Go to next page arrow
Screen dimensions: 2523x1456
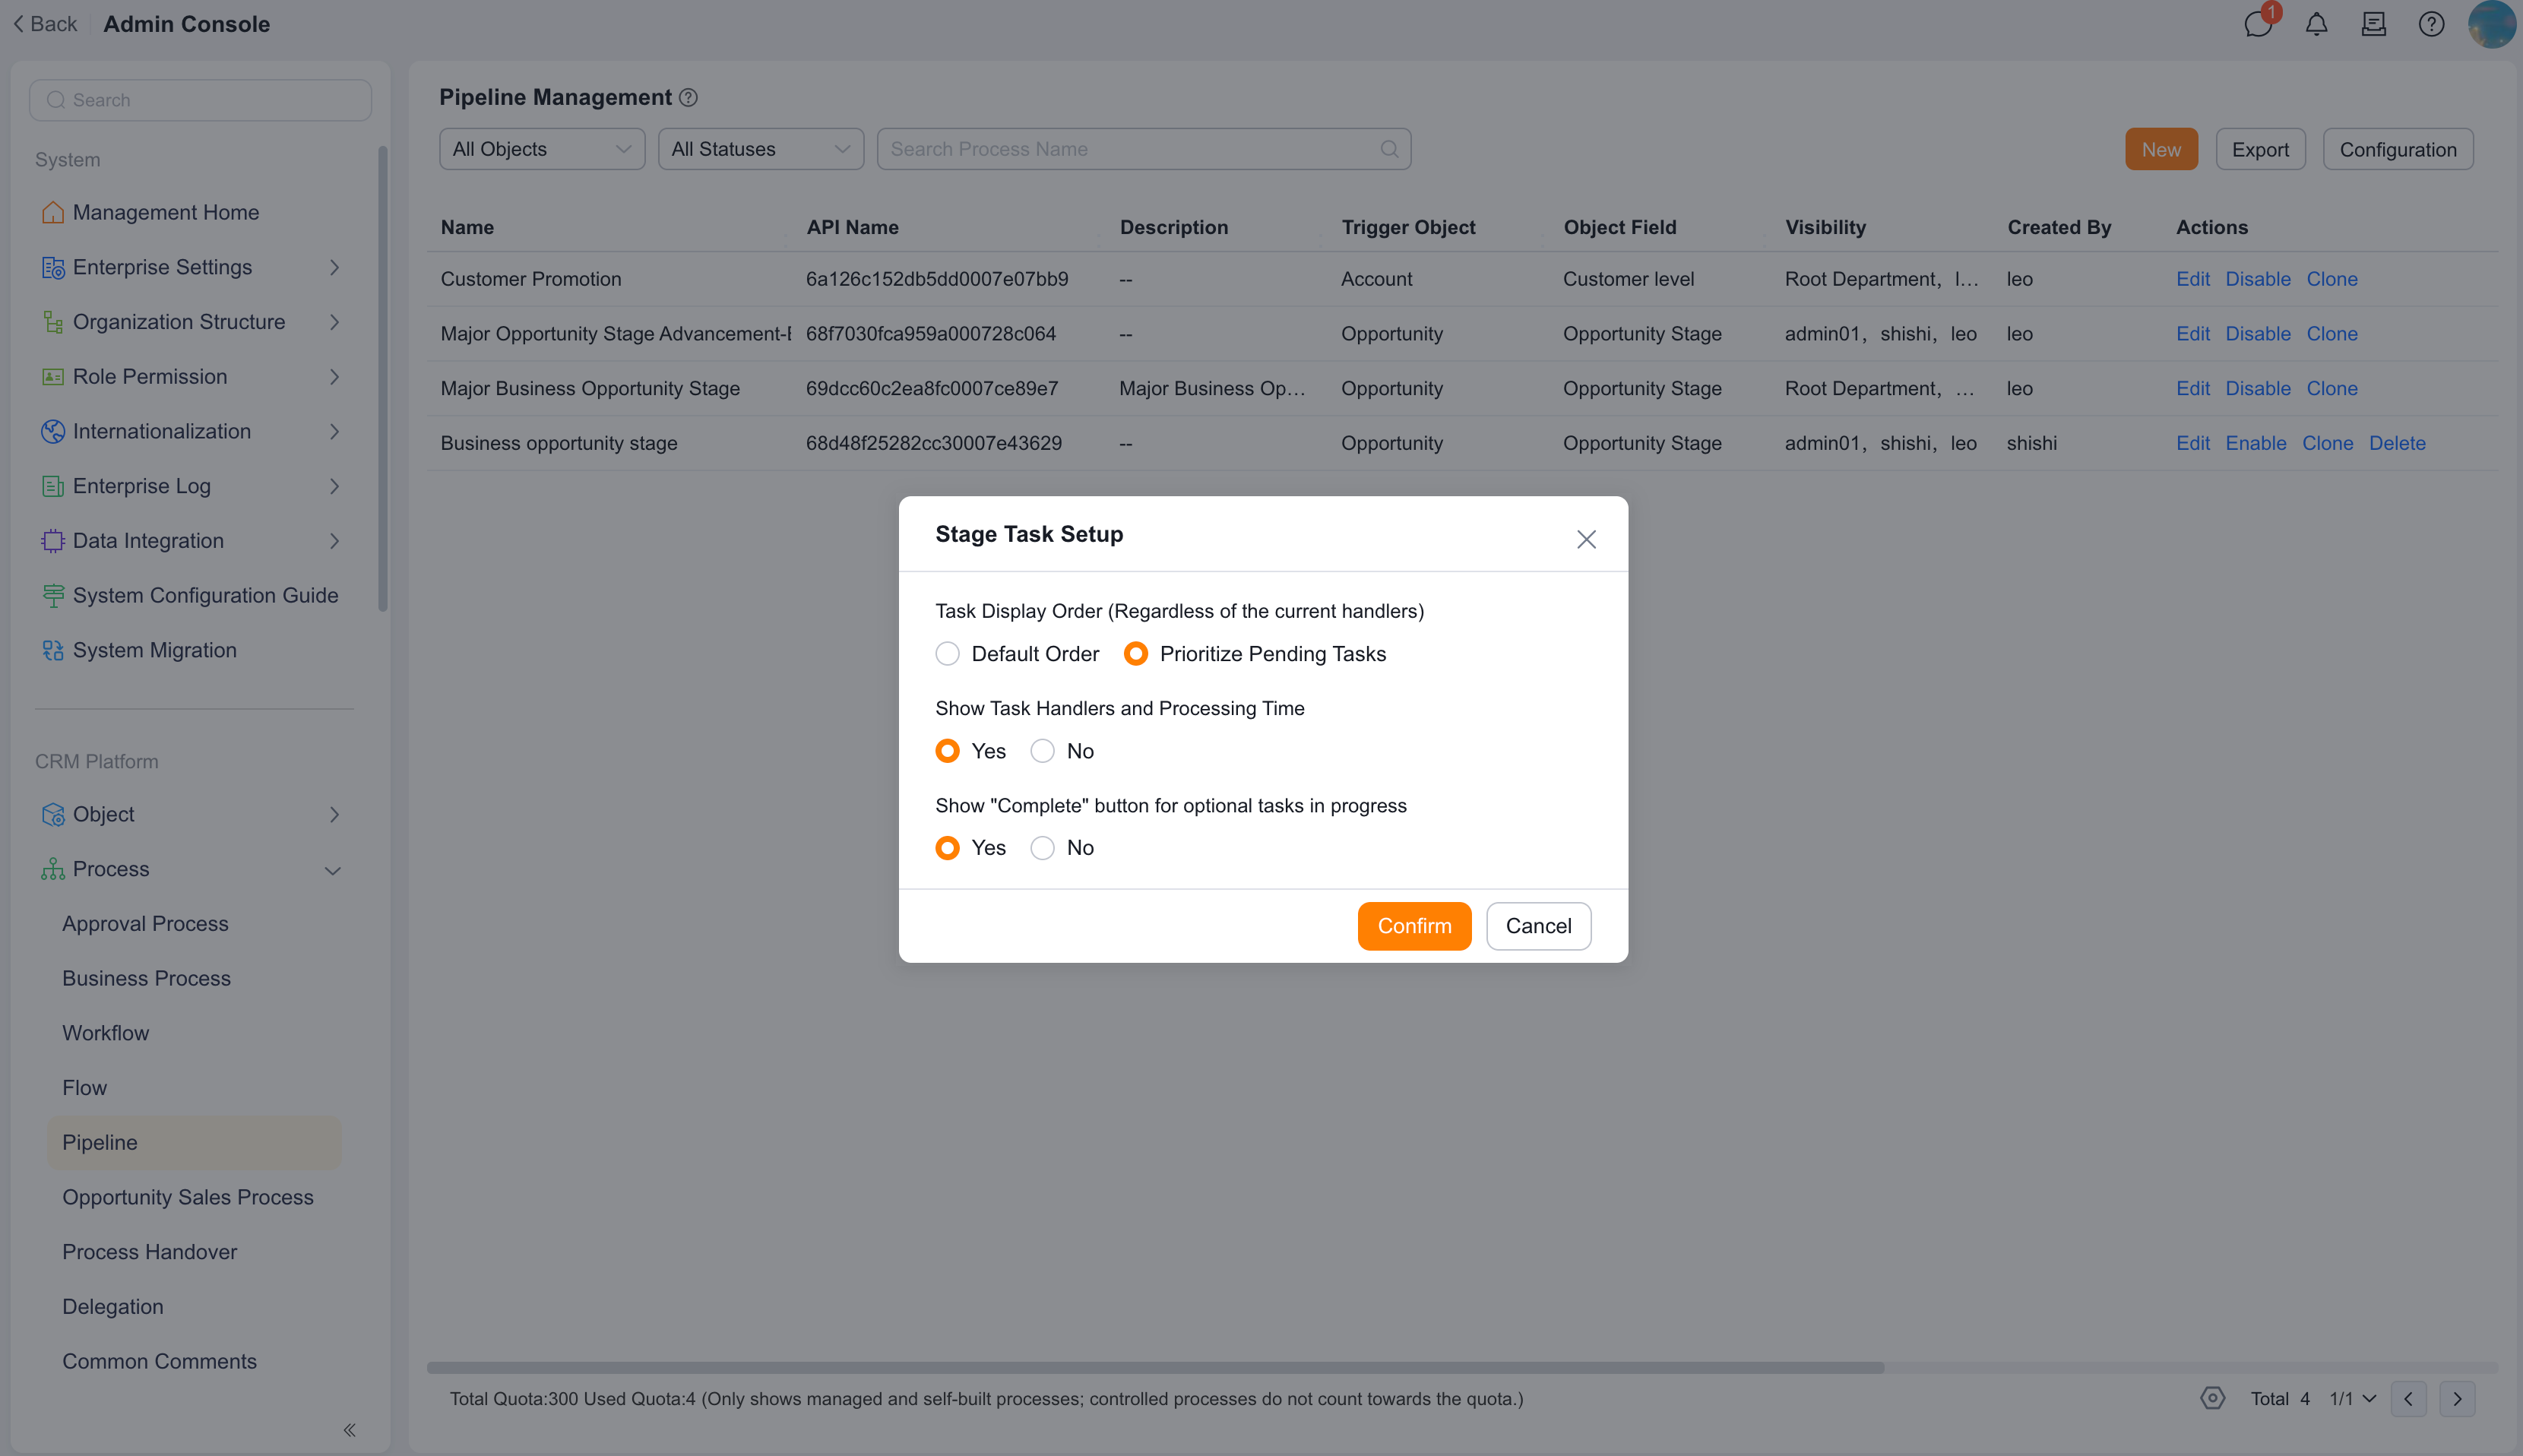click(x=2457, y=1399)
